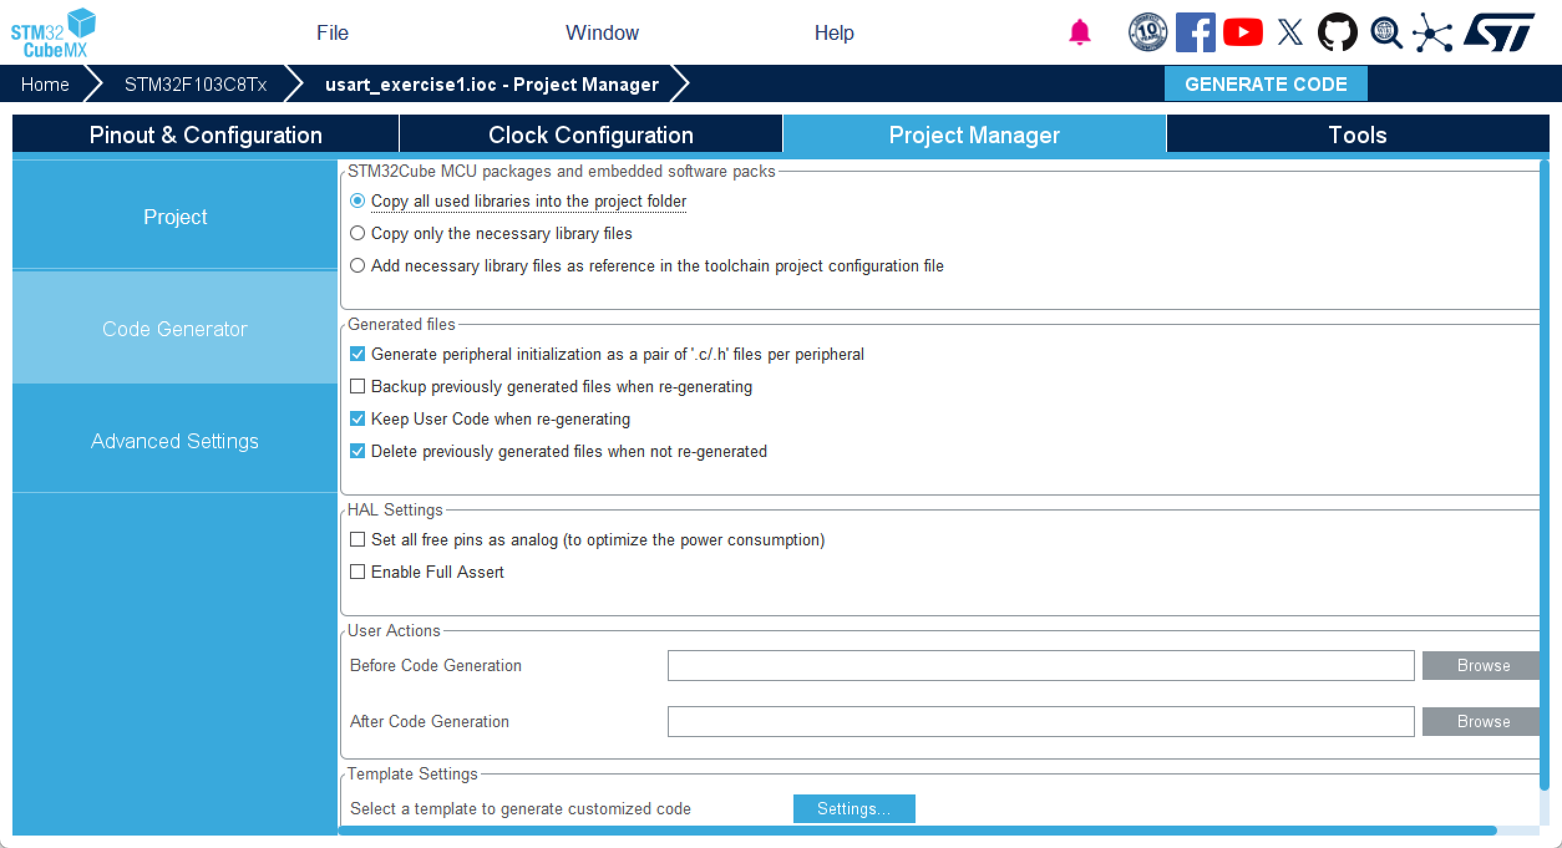Open Advanced Settings side section
The image size is (1562, 848).
174,441
